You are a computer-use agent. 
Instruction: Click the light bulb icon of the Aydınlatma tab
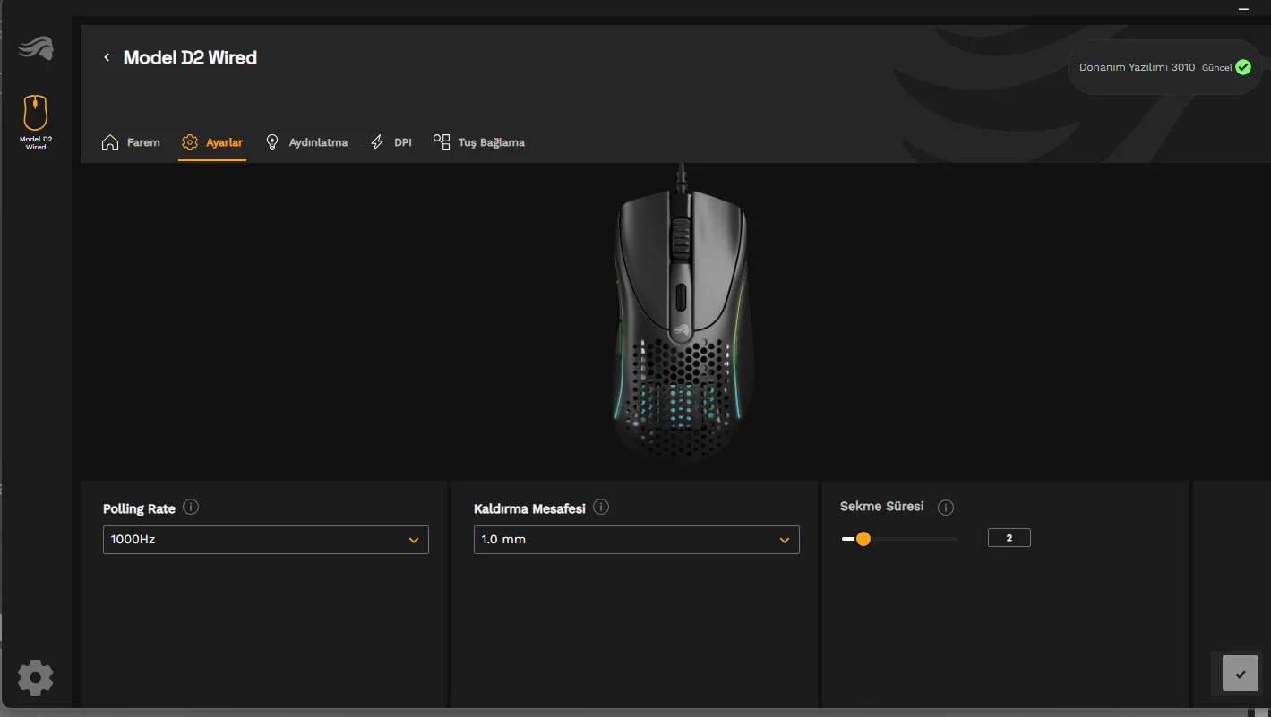click(272, 142)
